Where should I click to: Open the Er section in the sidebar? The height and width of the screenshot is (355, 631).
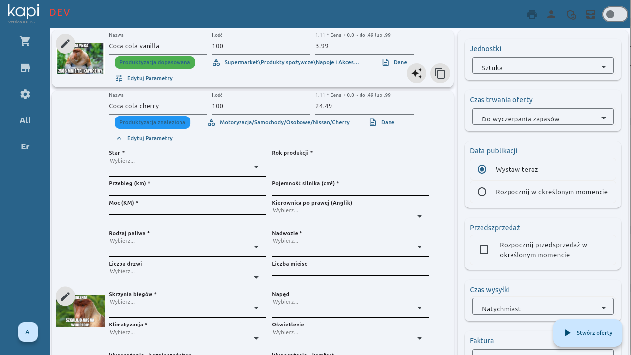(x=25, y=147)
